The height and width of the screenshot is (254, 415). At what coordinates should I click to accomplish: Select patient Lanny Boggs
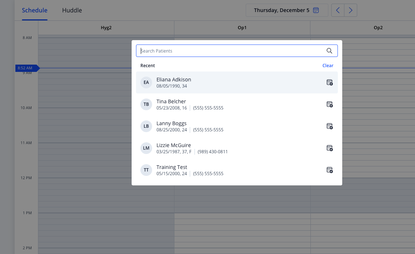tap(237, 126)
